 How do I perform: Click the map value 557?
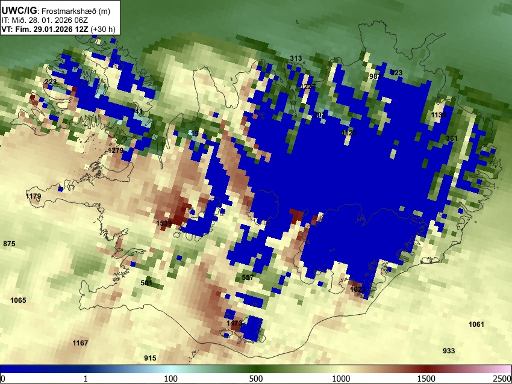pyautogui.click(x=248, y=277)
